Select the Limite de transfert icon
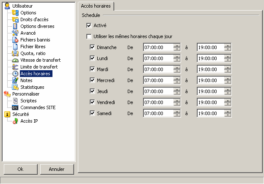Screen dimensions: 264x184 coord(16,67)
